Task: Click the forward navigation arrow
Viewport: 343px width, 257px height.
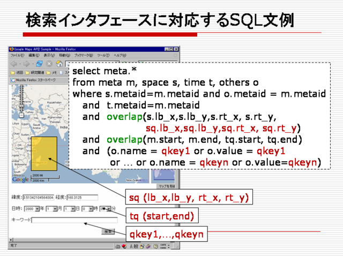Action: click(x=26, y=64)
